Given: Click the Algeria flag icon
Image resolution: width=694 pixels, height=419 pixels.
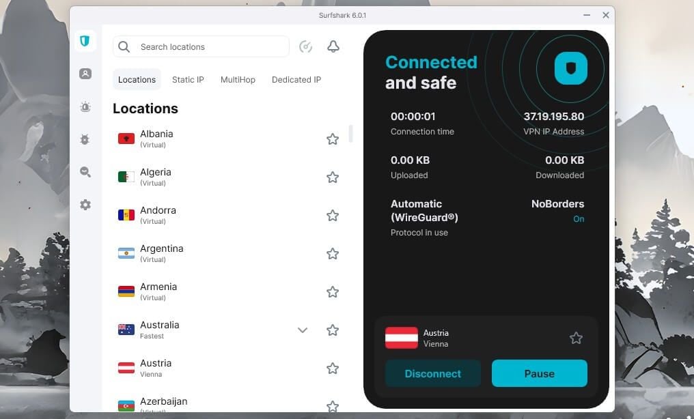Looking at the screenshot, I should [126, 177].
